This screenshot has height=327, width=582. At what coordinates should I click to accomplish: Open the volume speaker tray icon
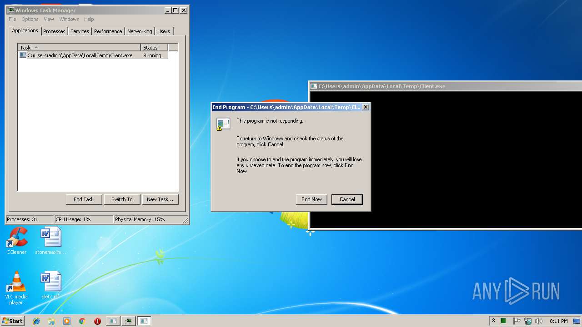tap(539, 321)
